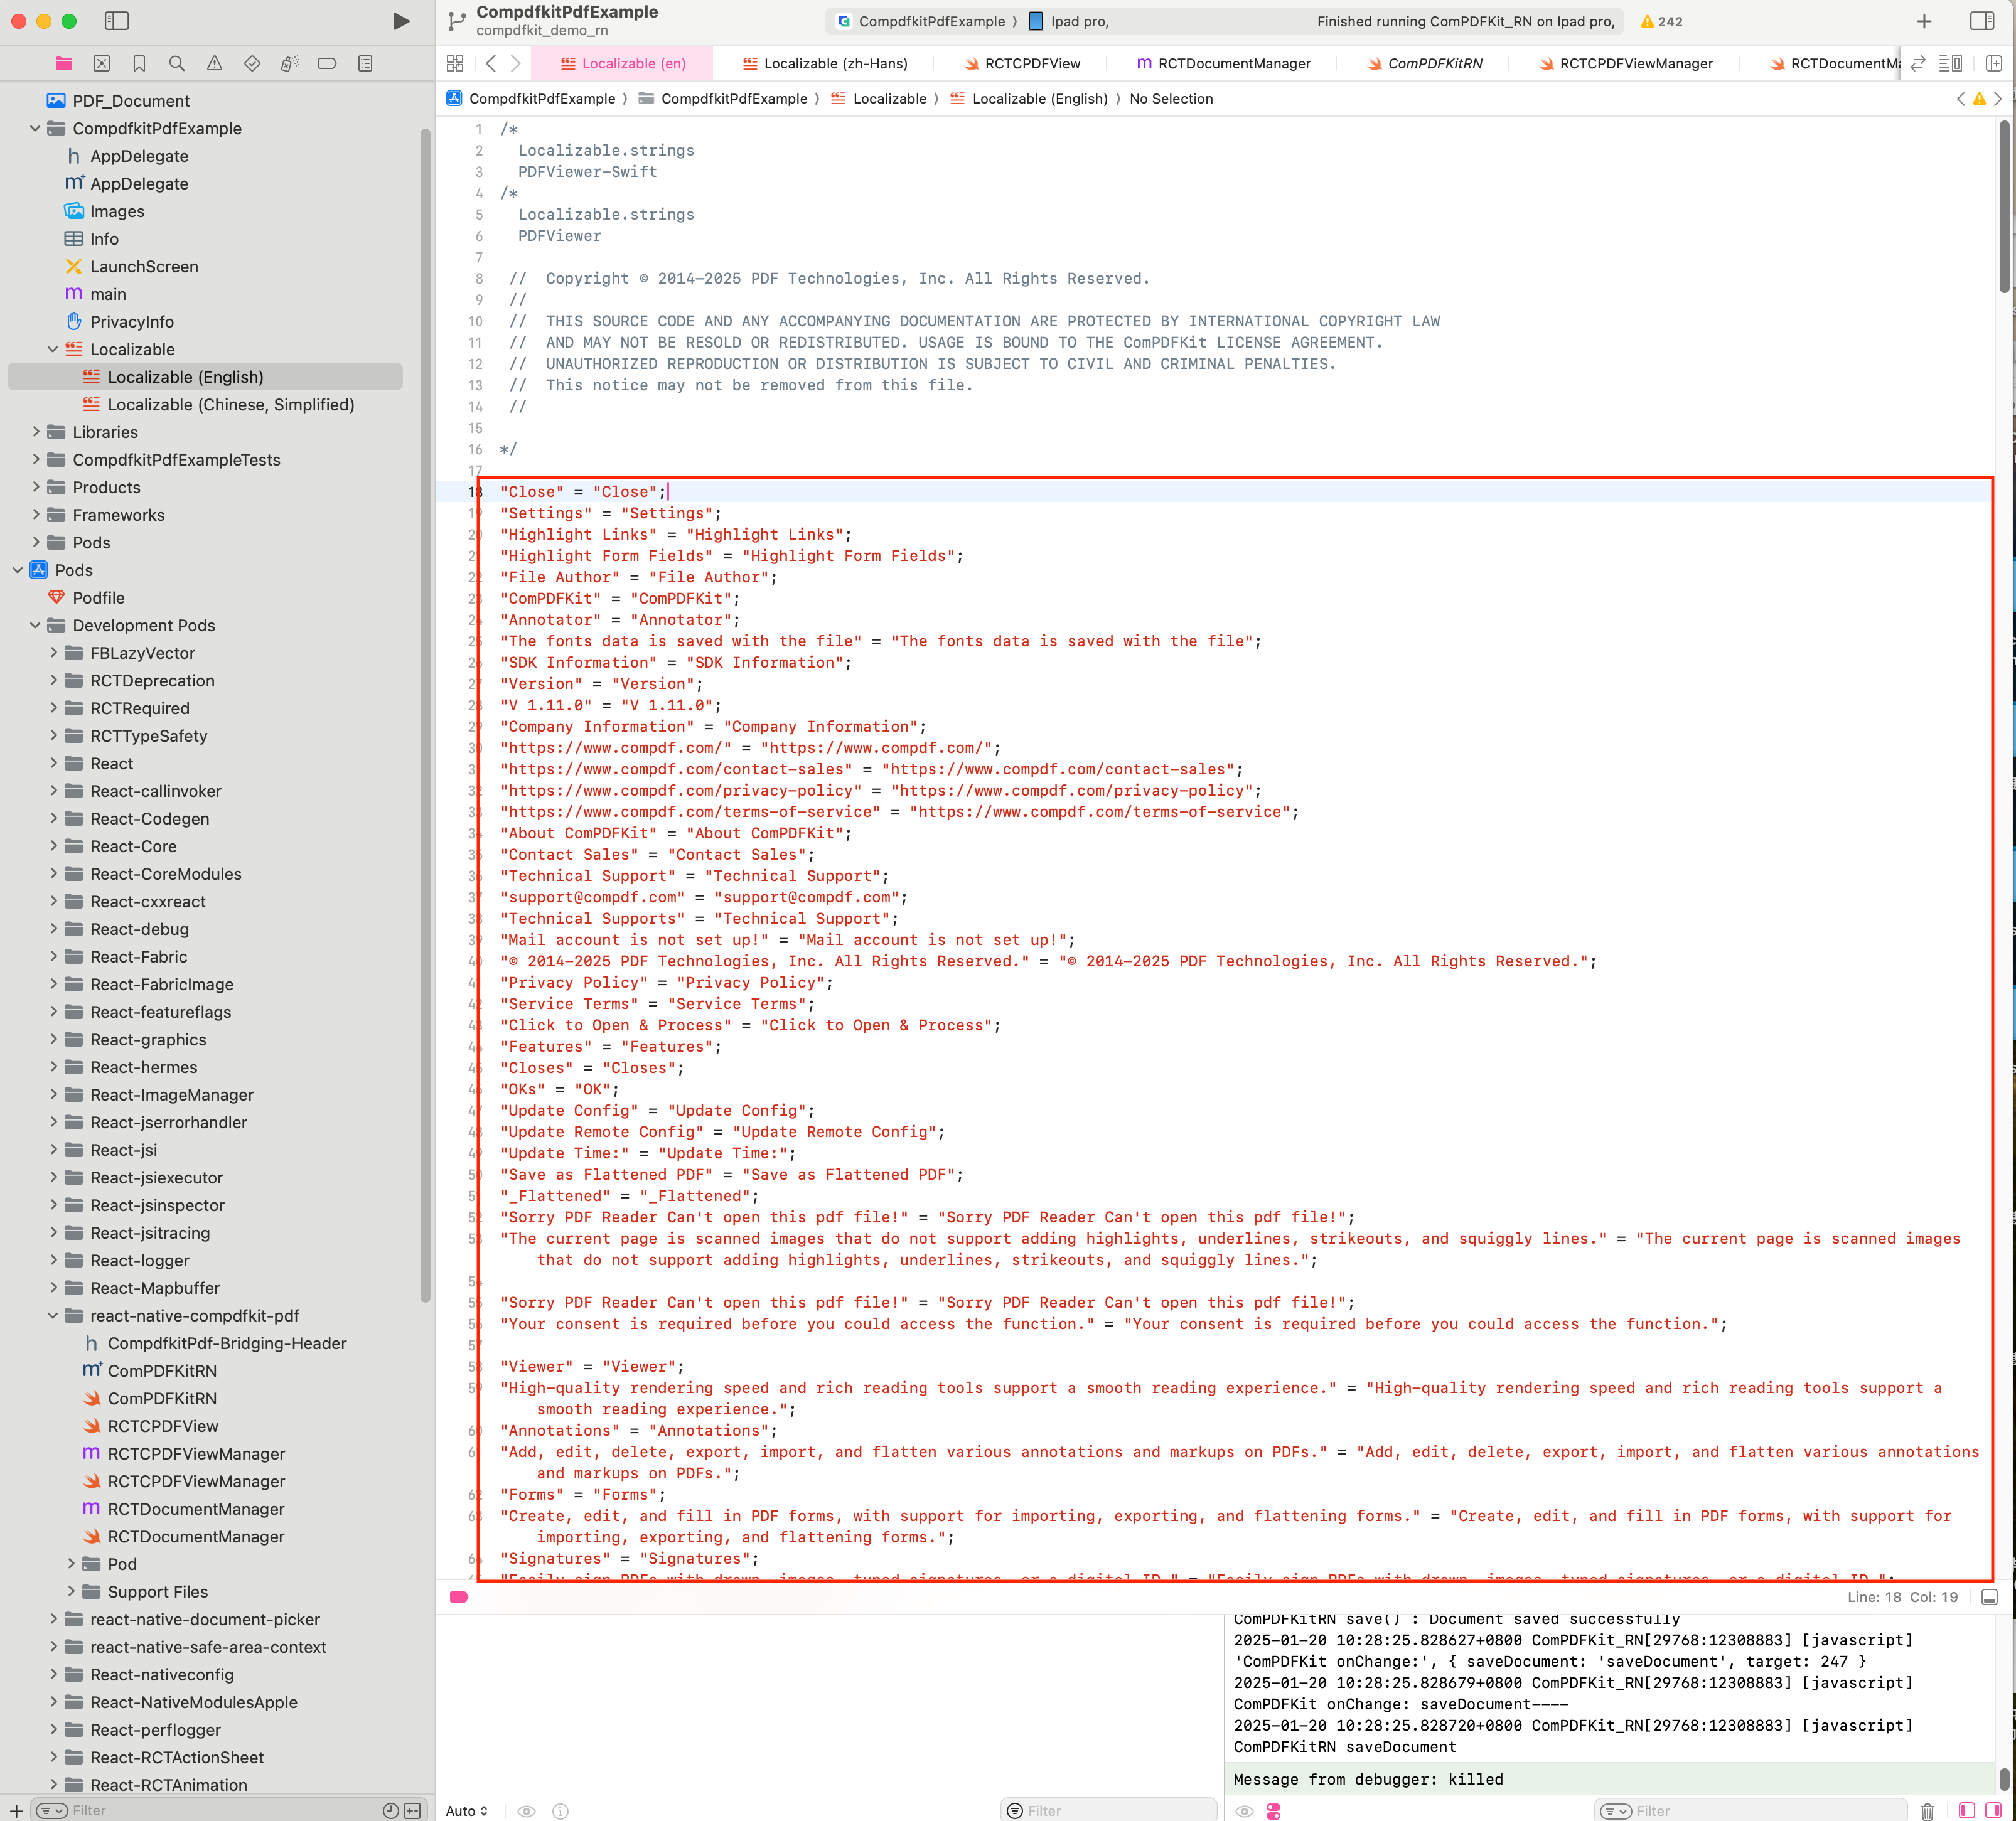2016x1821 pixels.
Task: Collapse the Development Pods group
Action: coord(36,625)
